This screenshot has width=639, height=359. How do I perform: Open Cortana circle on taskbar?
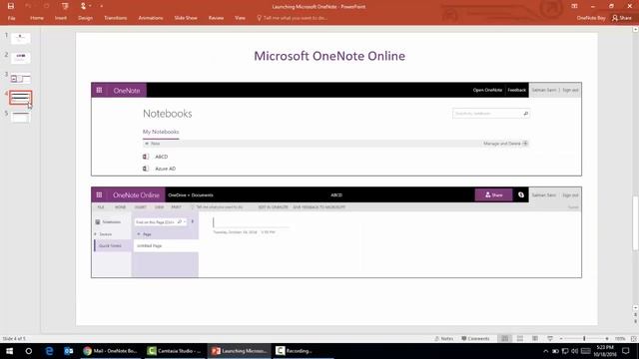[x=29, y=351]
